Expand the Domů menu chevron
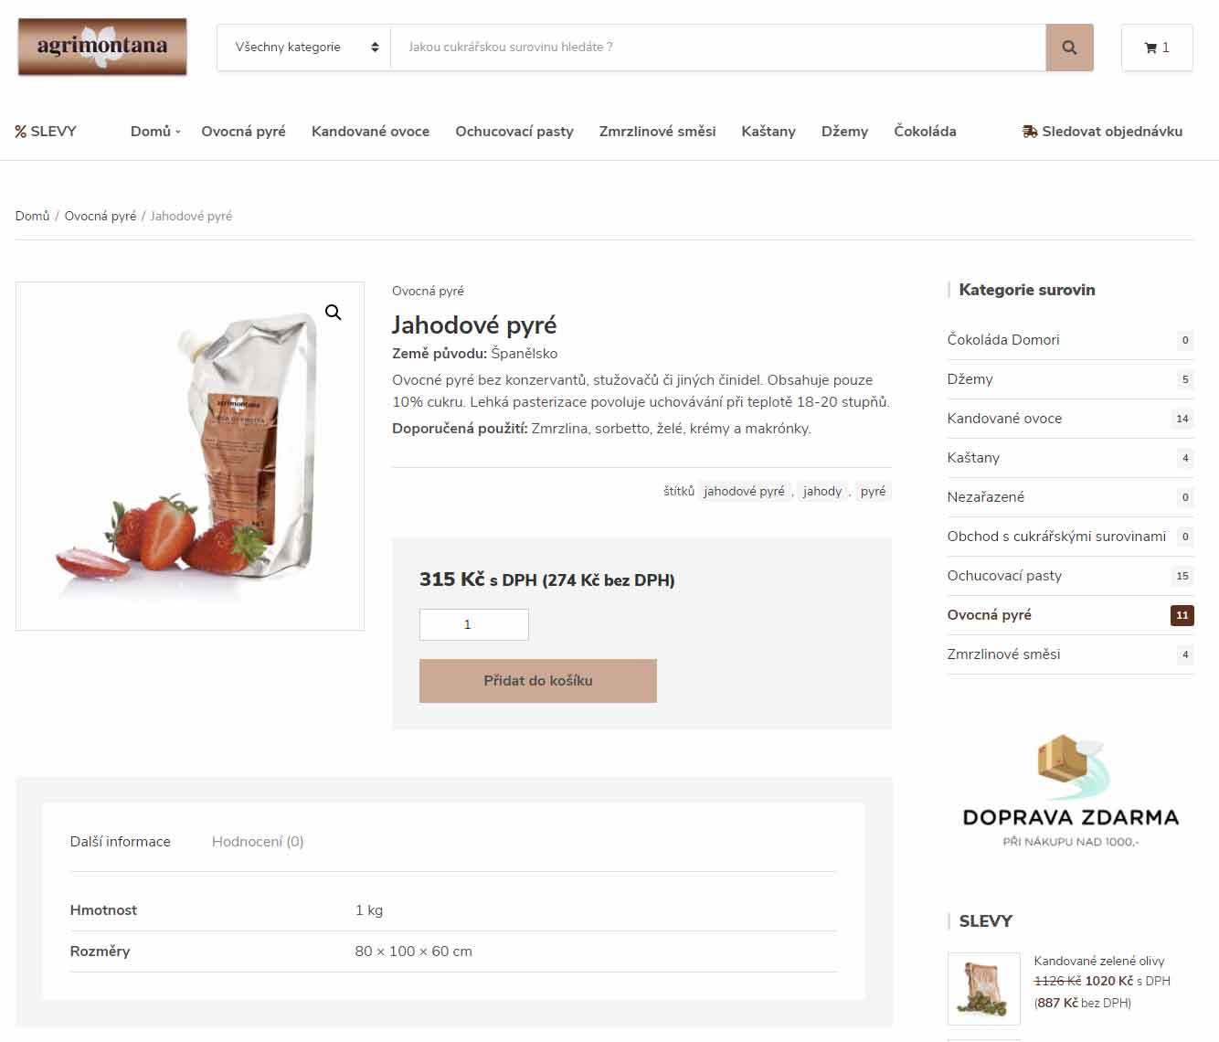The image size is (1219, 1042). click(178, 132)
